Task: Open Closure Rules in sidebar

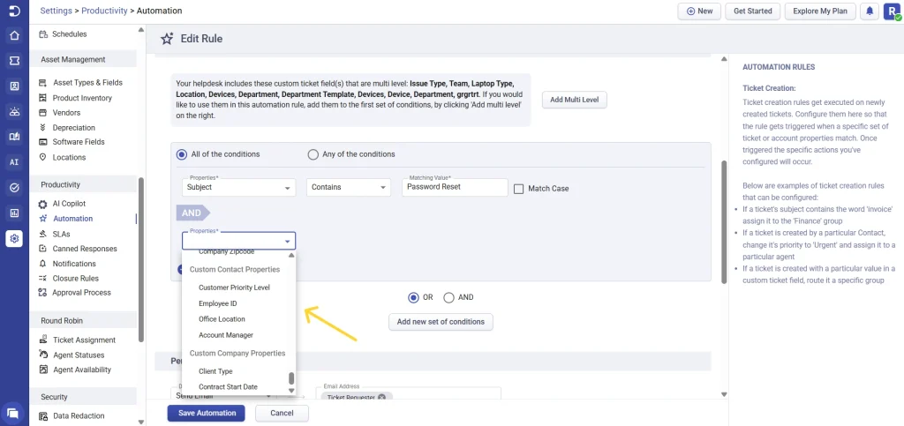Action: (76, 279)
